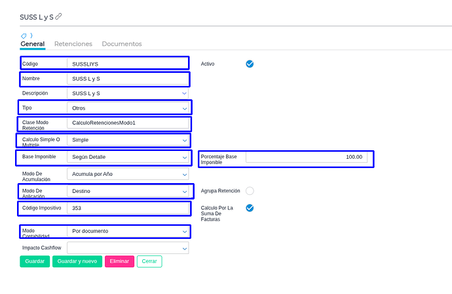
Task: Switch to the Documentos tab
Action: tap(122, 44)
